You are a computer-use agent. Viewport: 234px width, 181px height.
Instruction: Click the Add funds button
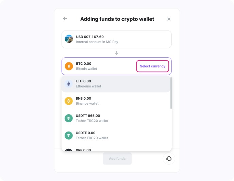click(x=117, y=159)
